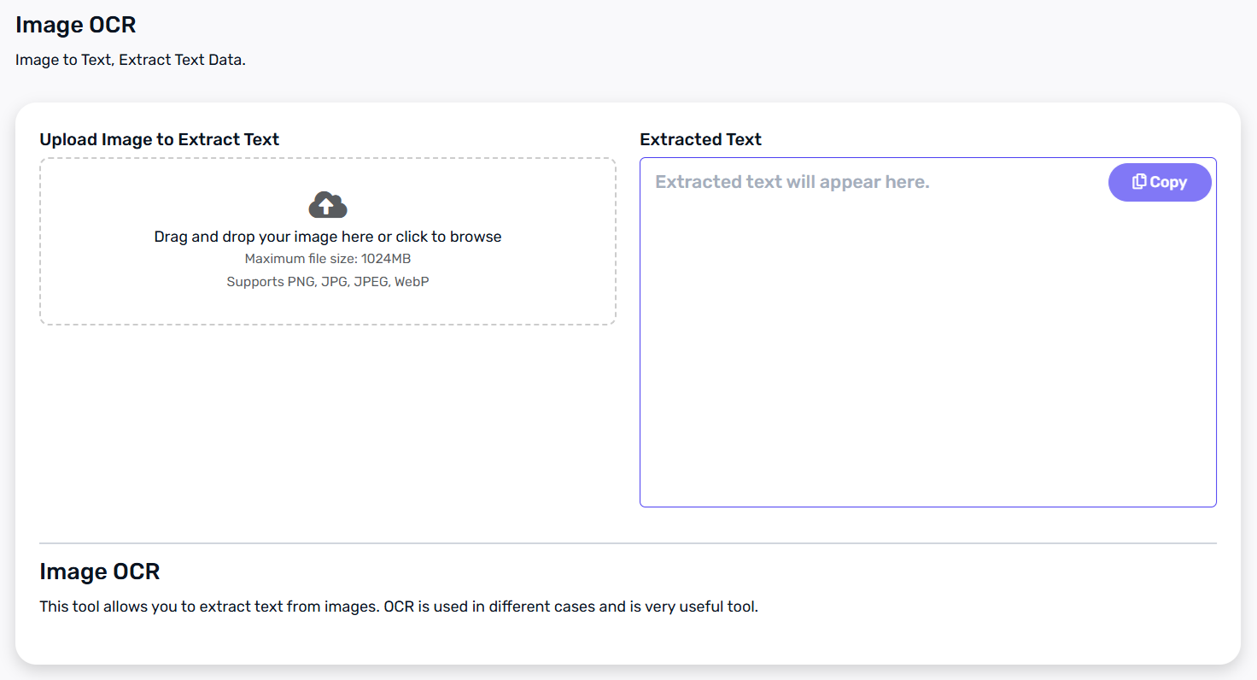Screen dimensions: 1257x680
Task: Click the "Extracted text will appear here" placeholder
Action: point(792,182)
